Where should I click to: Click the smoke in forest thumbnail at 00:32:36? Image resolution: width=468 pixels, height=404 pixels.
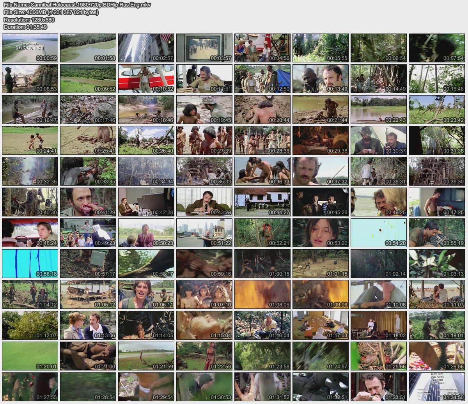pos(30,171)
